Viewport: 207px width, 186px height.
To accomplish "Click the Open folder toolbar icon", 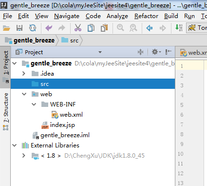I will [x=6, y=28].
